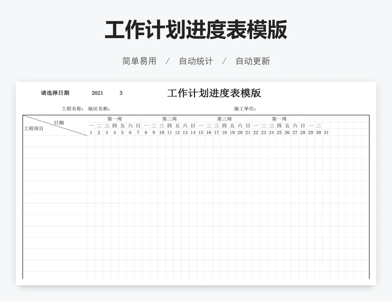Select the 地区名称 cell
The image size is (392, 301).
pos(99,109)
